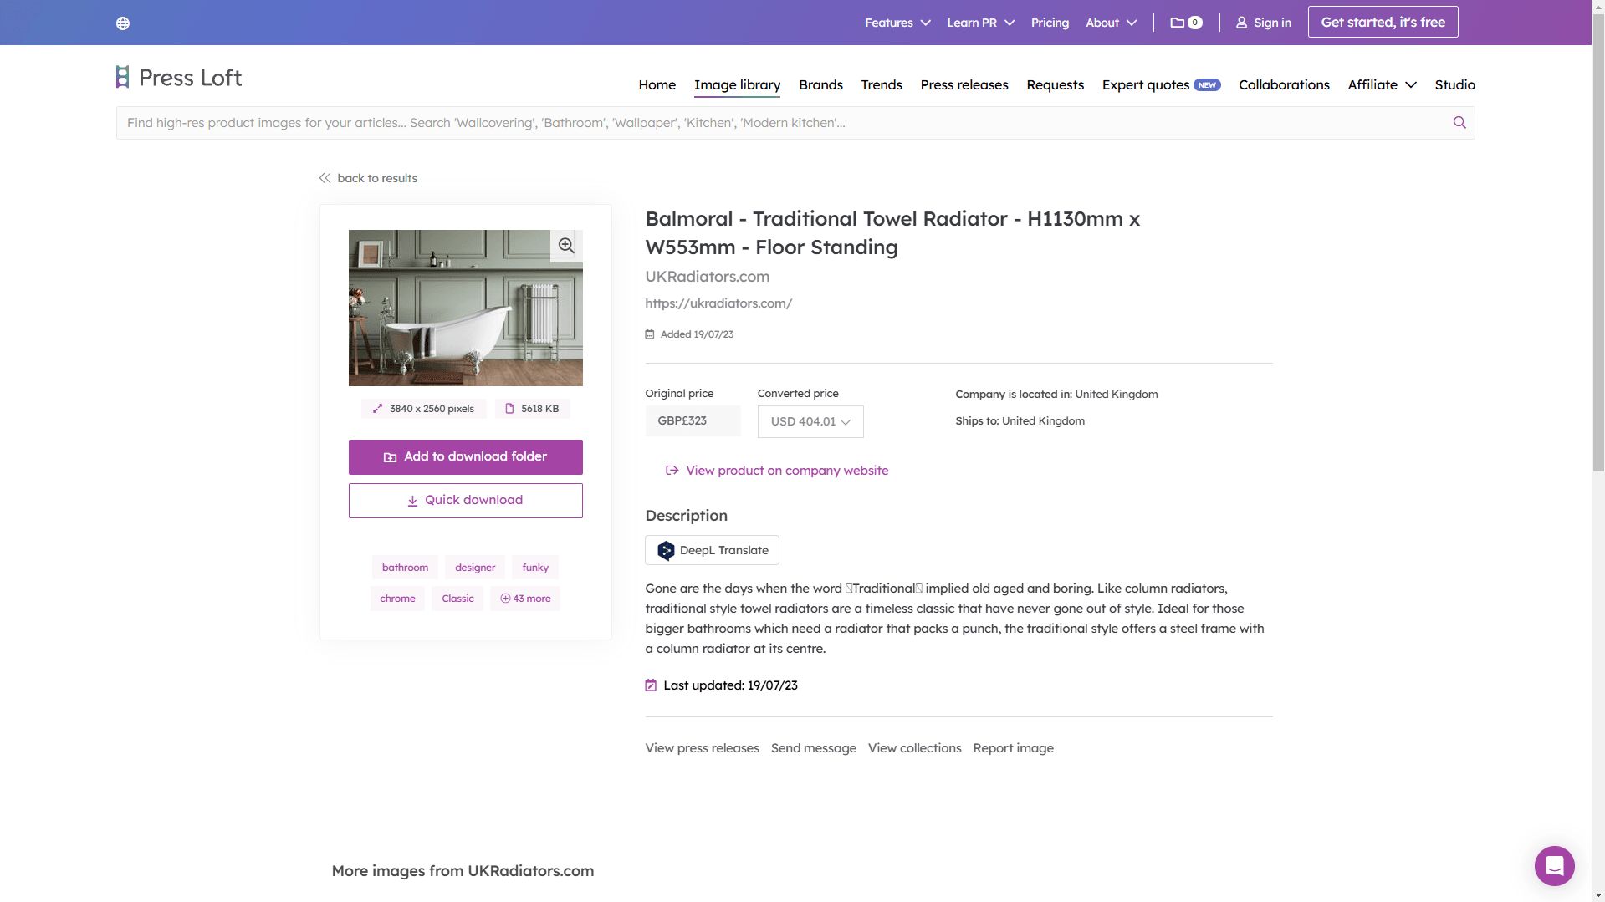Expand the 43 more tags
The width and height of the screenshot is (1605, 902).
tap(524, 598)
